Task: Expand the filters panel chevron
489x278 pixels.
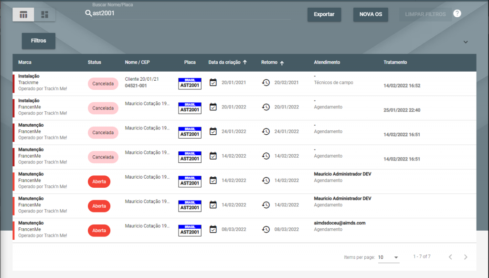Action: click(466, 42)
